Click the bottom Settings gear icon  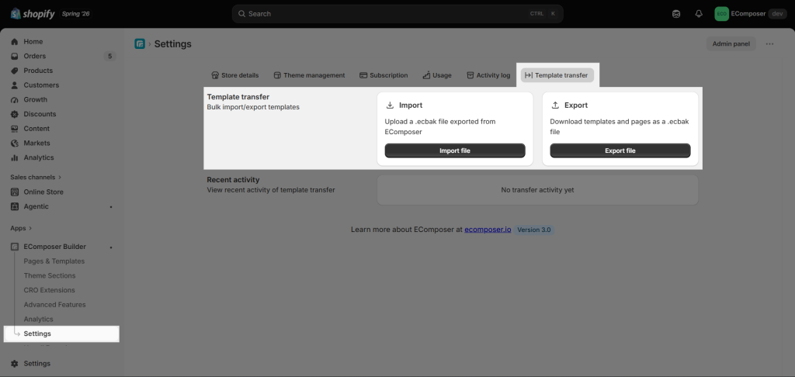click(x=14, y=363)
